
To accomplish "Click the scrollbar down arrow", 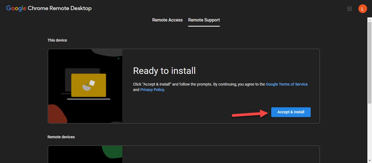I will click(x=370, y=161).
